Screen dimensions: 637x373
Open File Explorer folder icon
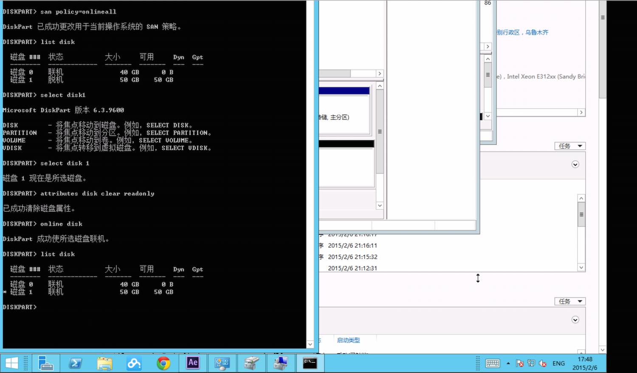[105, 363]
